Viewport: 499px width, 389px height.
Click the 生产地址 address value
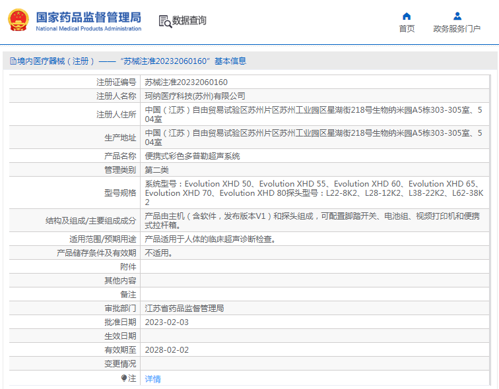314,138
